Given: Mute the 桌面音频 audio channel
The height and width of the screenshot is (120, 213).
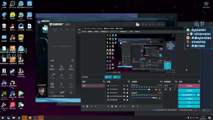Looking at the screenshot, I should tap(156, 98).
